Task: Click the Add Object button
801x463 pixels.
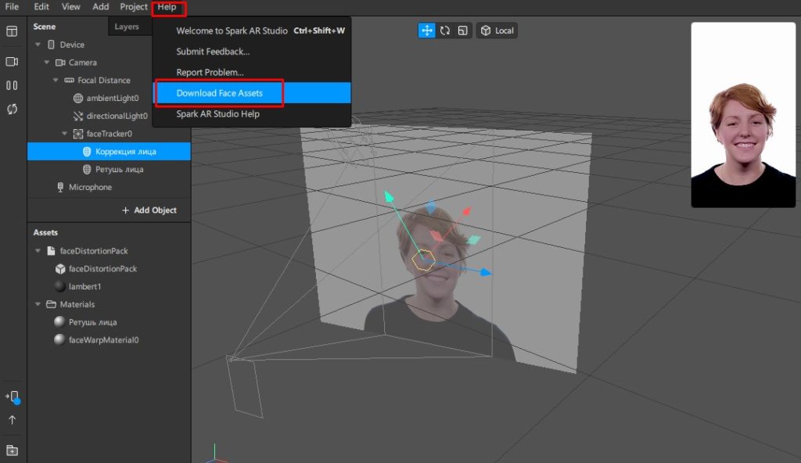Action: [149, 210]
